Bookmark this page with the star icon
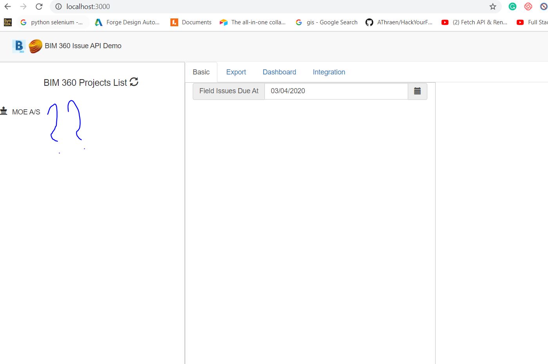 (493, 7)
